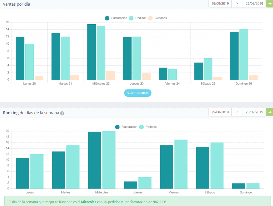
Task: Click the Miércoles link in the summary message
Action: coord(89,202)
